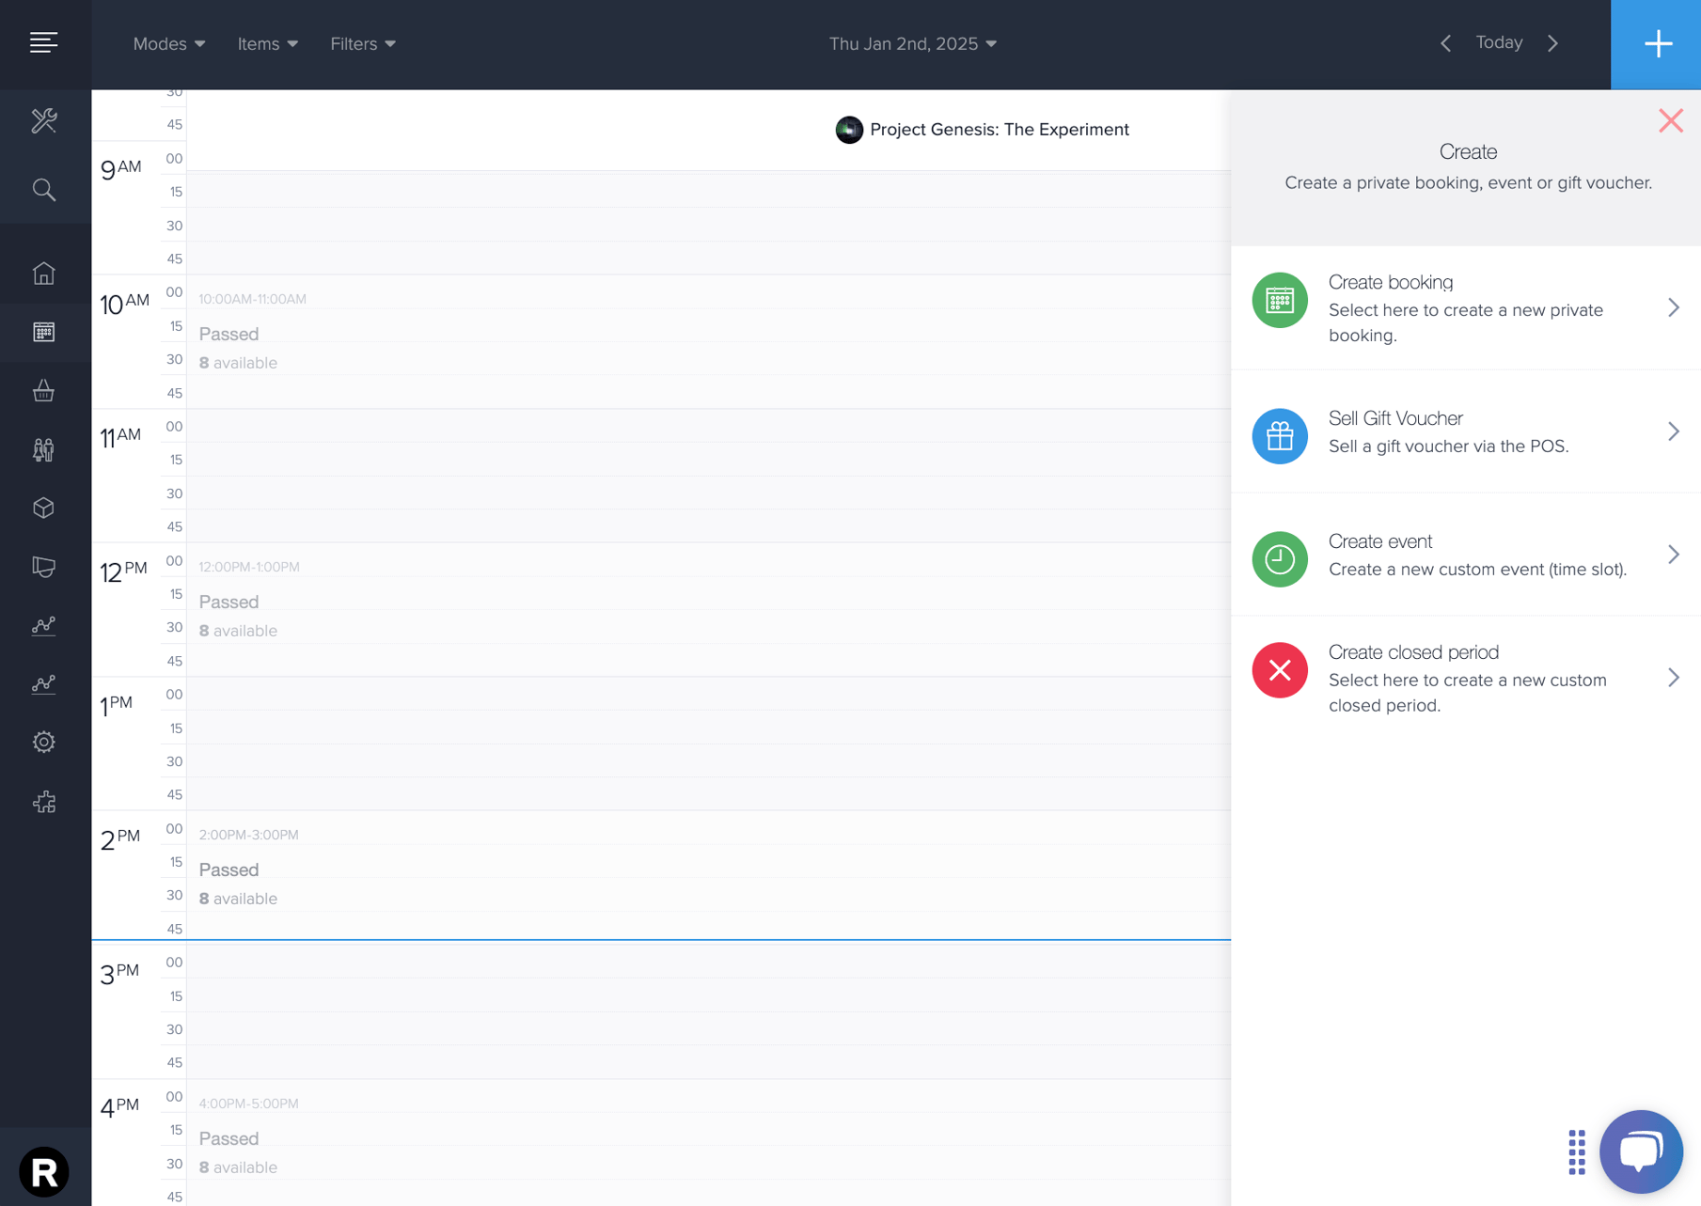Select Create booking option
This screenshot has width=1701, height=1206.
[x=1465, y=307]
